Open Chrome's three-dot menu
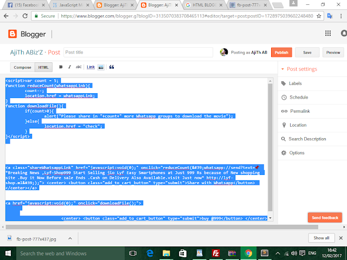Image resolution: width=347 pixels, height=260 pixels. tap(341, 16)
